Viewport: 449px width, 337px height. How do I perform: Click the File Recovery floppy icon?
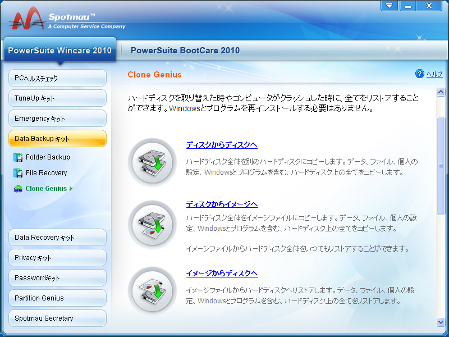coord(18,173)
